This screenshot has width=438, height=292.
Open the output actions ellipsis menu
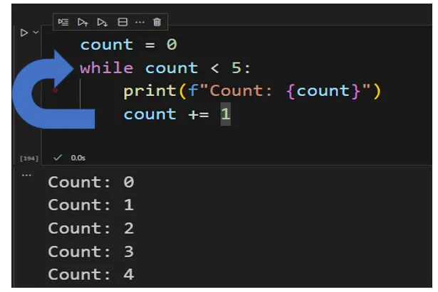26,175
